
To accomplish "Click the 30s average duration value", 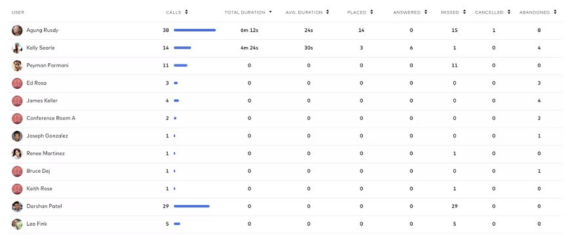I will [x=309, y=48].
